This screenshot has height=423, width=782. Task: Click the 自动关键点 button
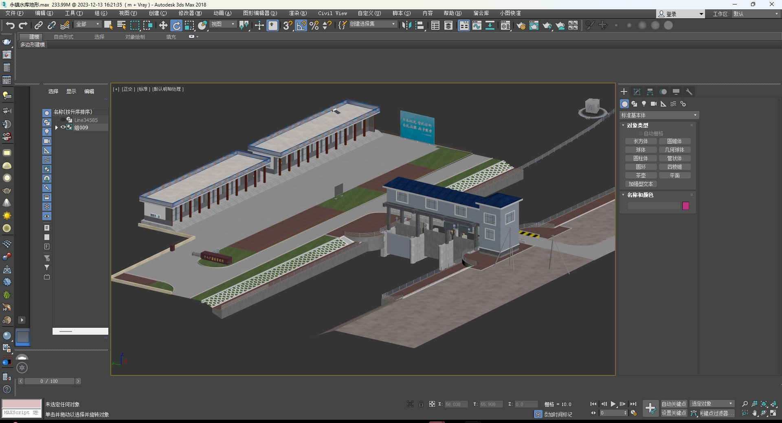(674, 403)
